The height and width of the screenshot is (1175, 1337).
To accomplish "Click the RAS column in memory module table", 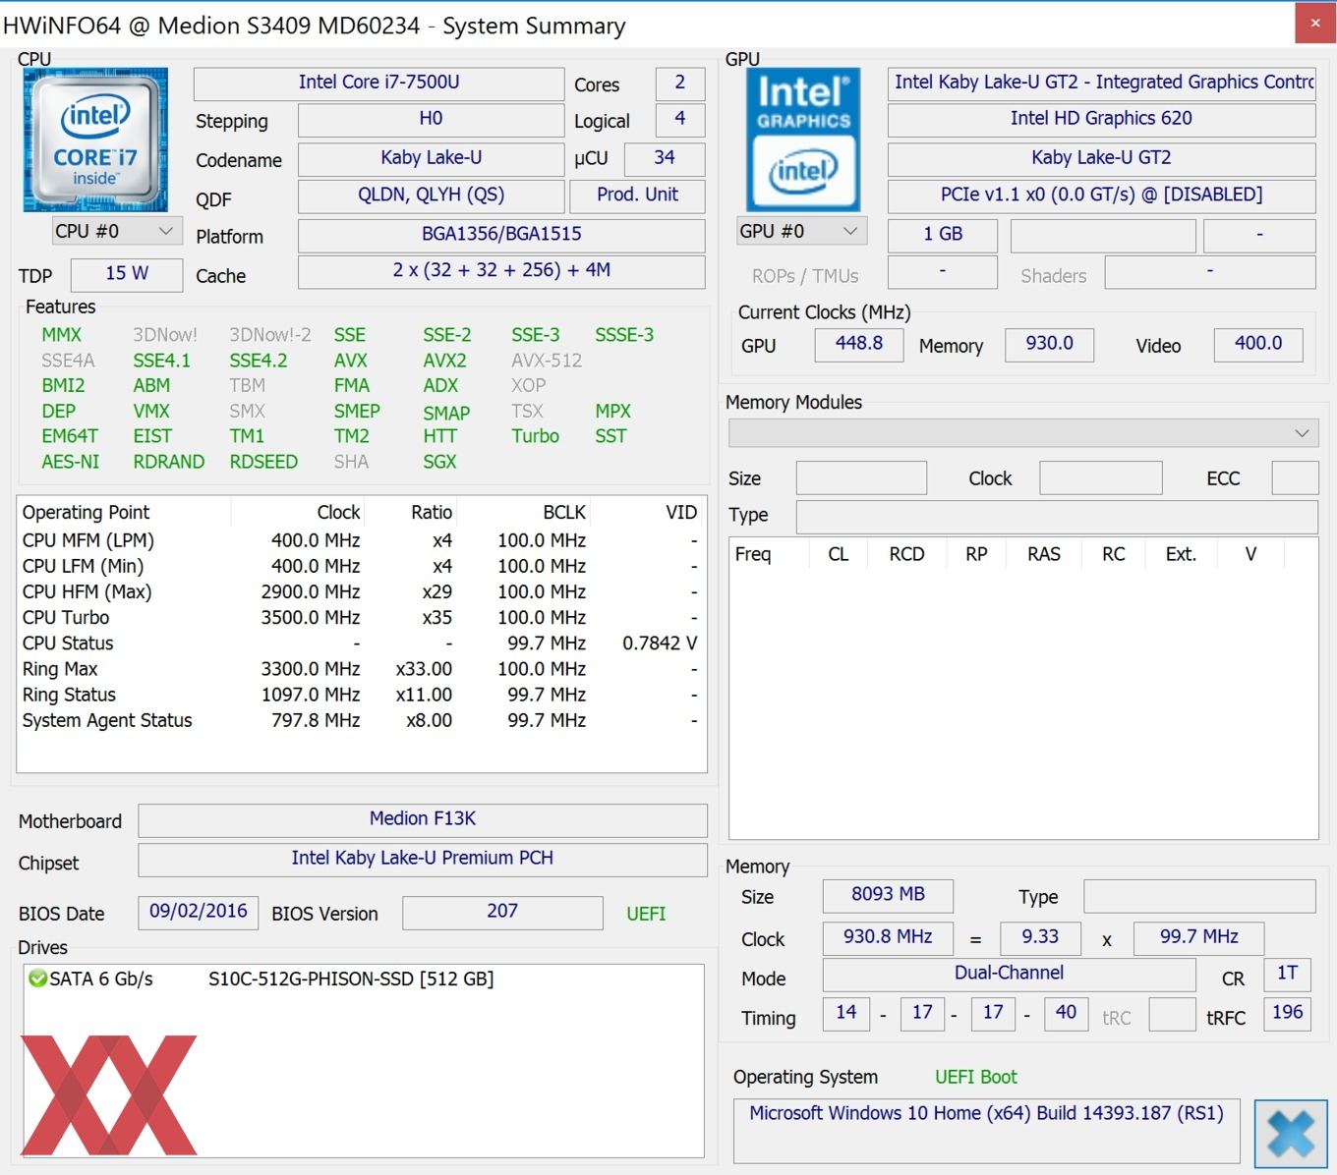I will (1044, 554).
